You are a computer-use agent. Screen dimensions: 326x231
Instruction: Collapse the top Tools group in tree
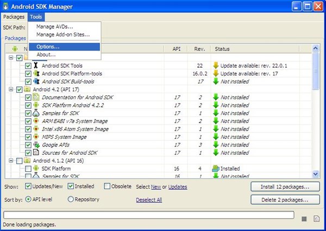[11, 57]
